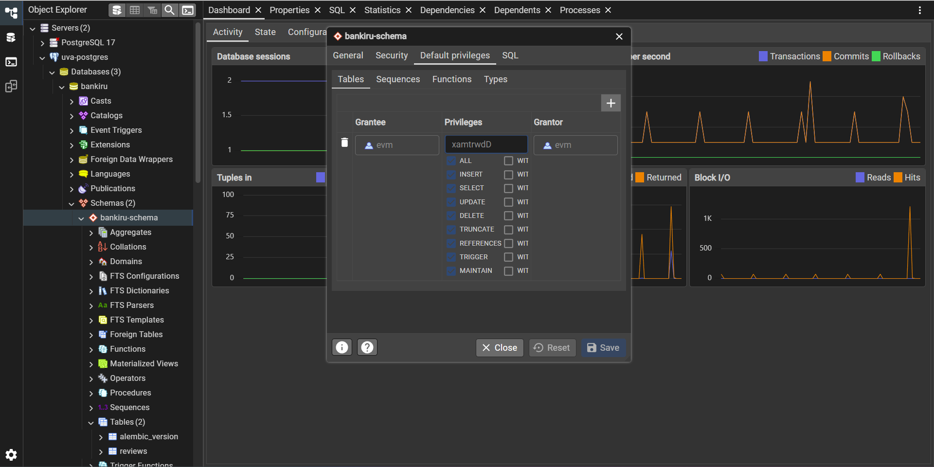Click the uva-postgres elephant server icon
The width and height of the screenshot is (934, 467).
click(54, 57)
